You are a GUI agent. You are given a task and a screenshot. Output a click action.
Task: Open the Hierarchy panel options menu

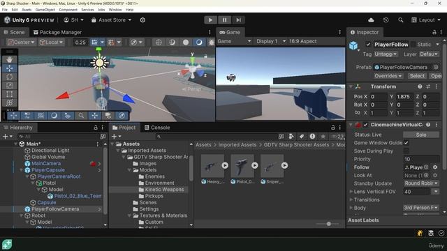[103, 128]
